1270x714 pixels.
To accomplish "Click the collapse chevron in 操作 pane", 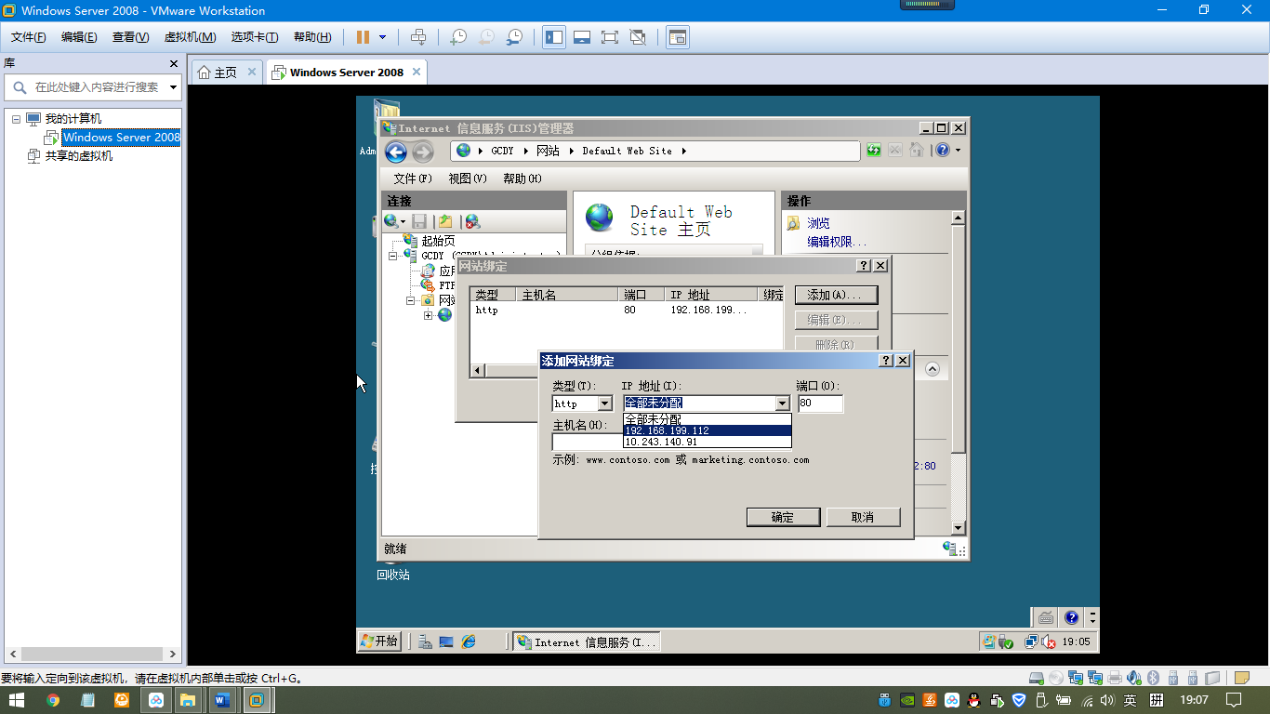I will click(x=932, y=369).
